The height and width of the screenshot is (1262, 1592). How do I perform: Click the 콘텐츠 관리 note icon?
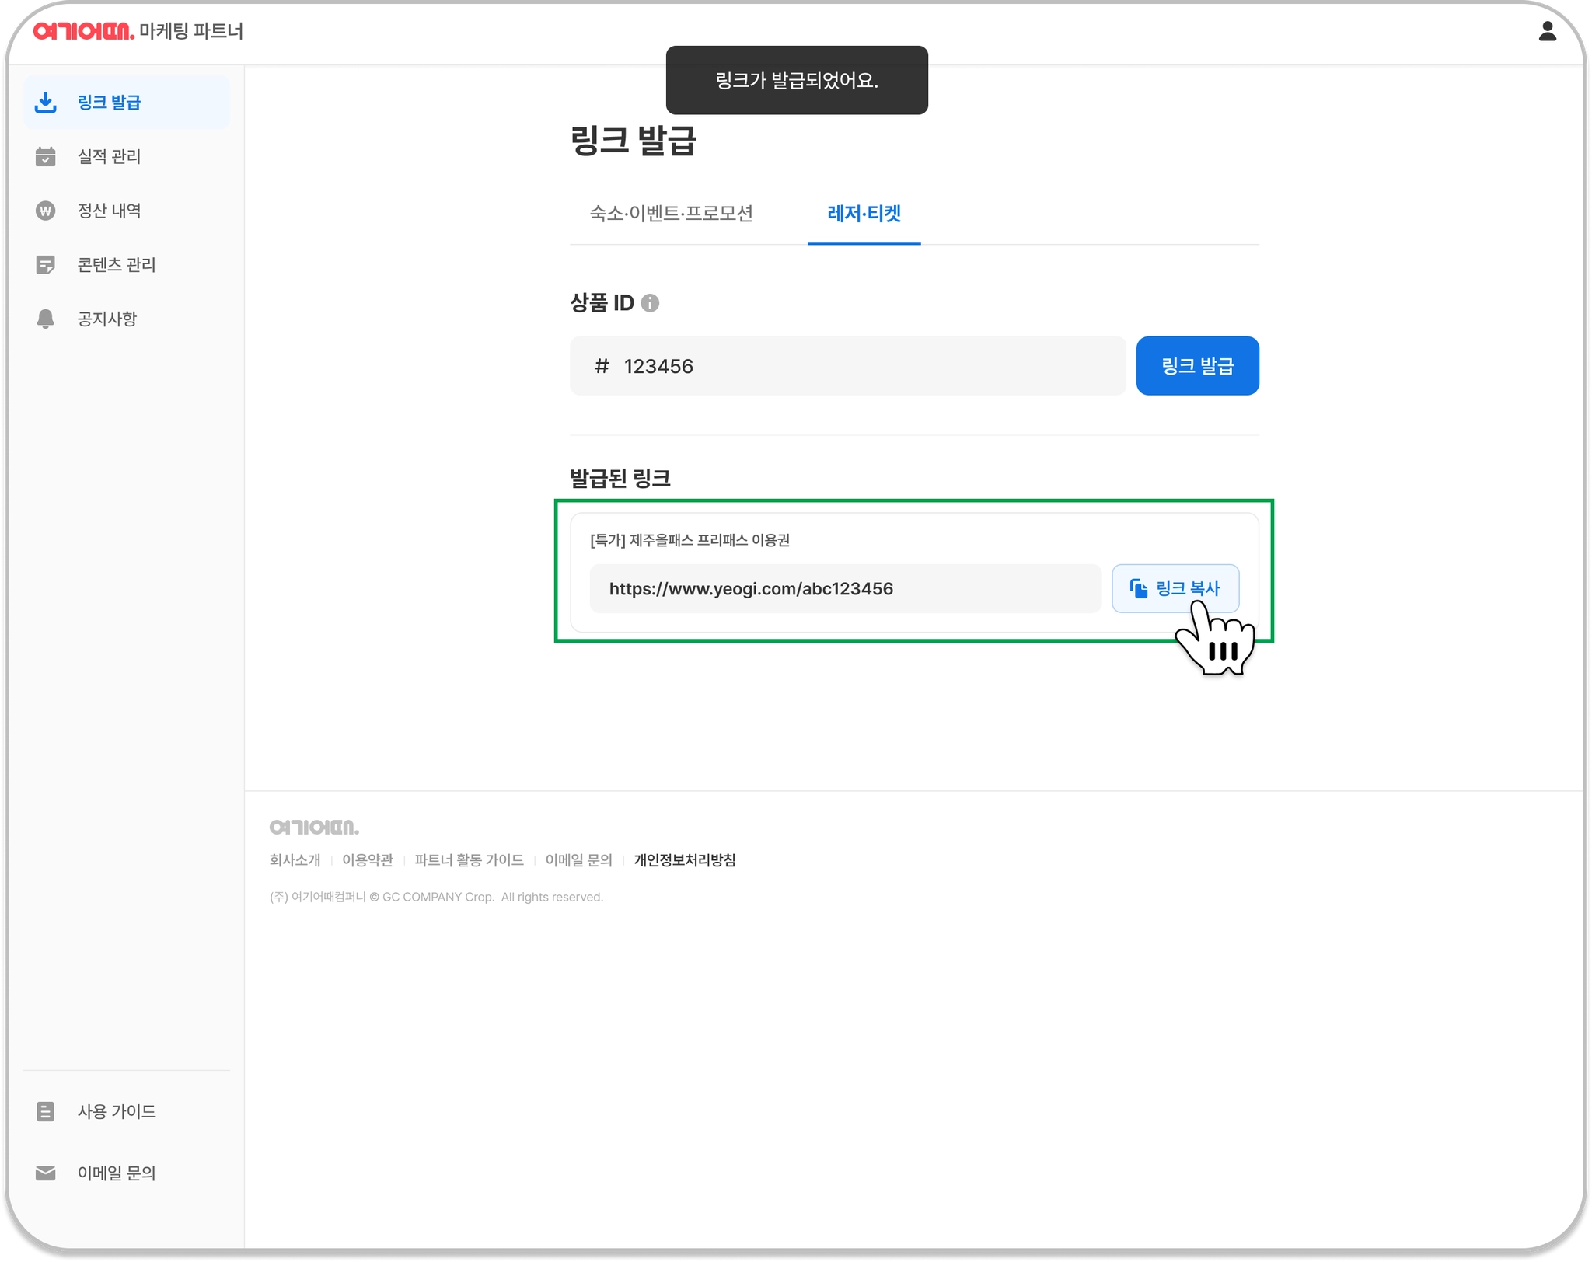point(46,265)
